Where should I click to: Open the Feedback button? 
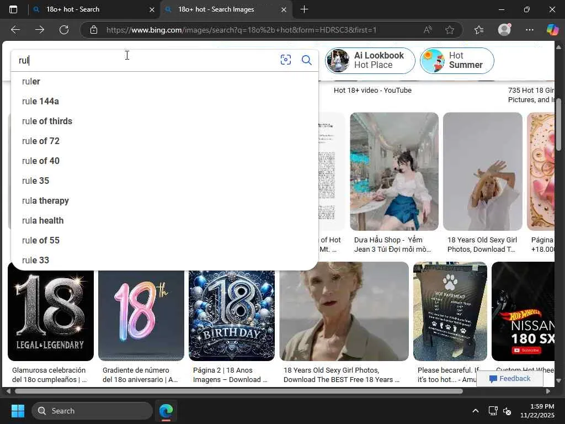point(510,379)
